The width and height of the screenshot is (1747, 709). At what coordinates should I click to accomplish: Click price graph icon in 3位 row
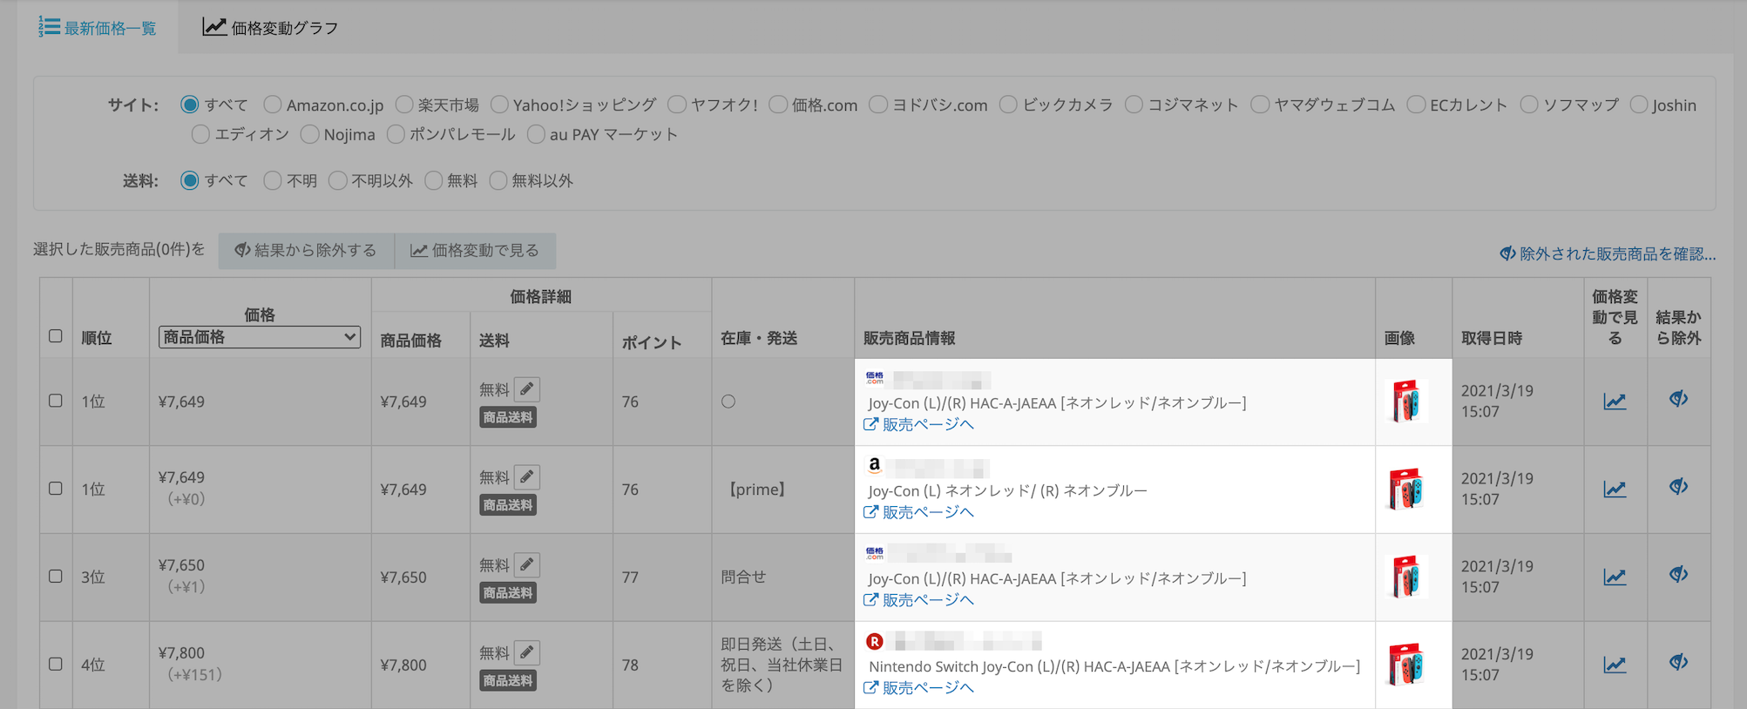point(1615,577)
